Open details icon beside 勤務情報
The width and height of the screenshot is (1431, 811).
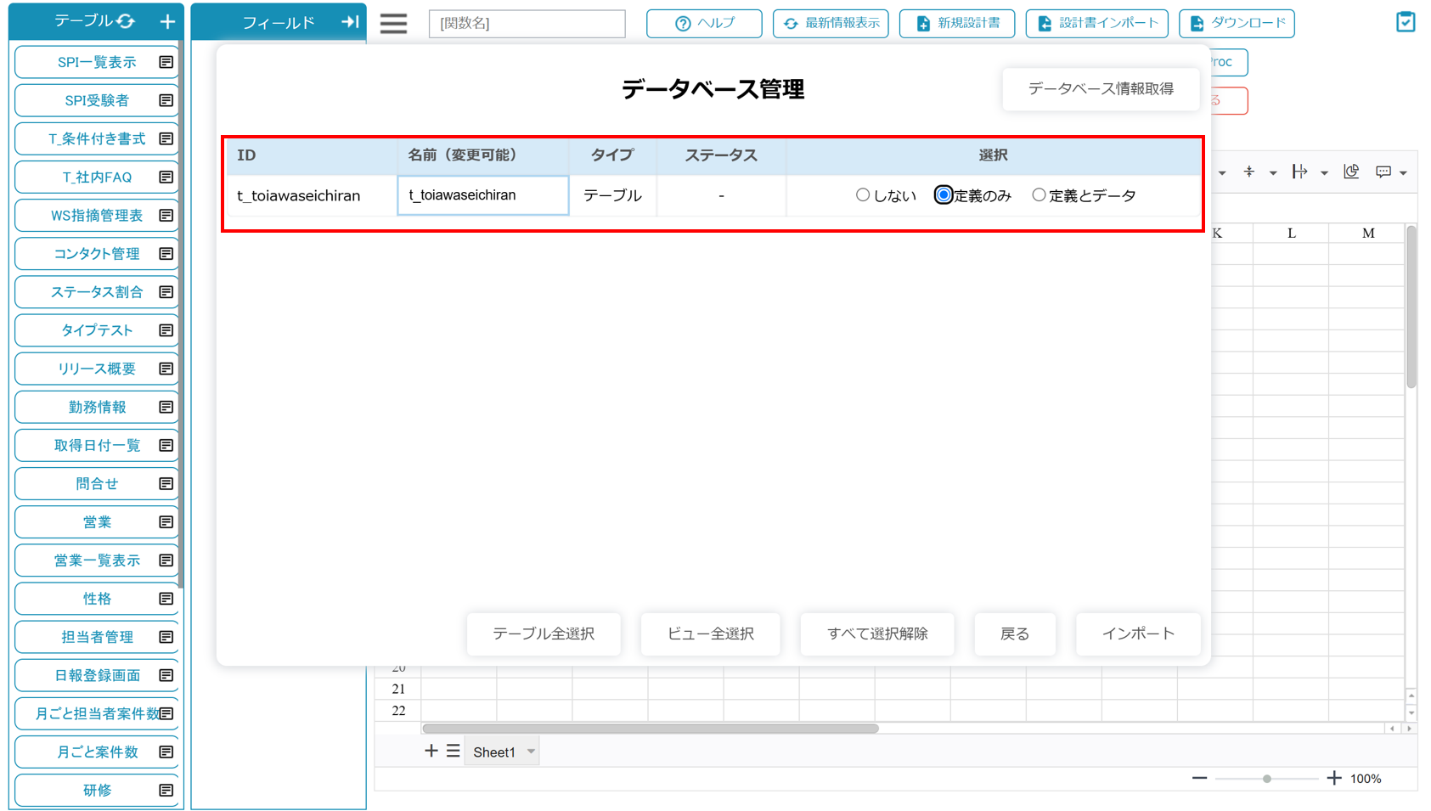pos(166,407)
